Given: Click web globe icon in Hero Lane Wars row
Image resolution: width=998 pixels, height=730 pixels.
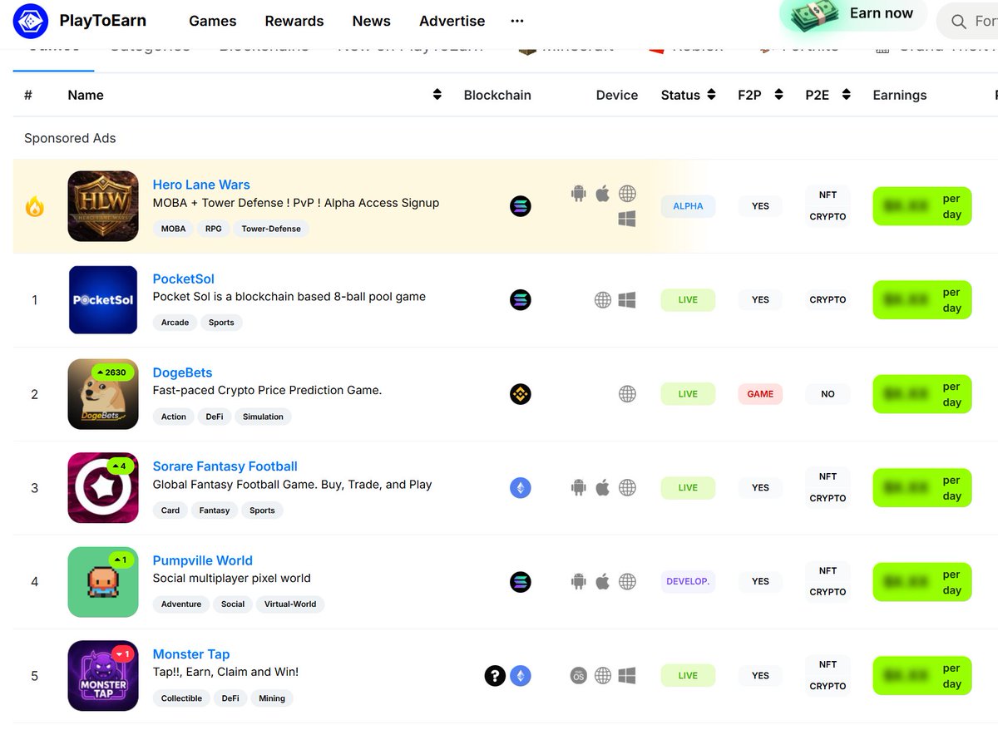Looking at the screenshot, I should pos(628,194).
